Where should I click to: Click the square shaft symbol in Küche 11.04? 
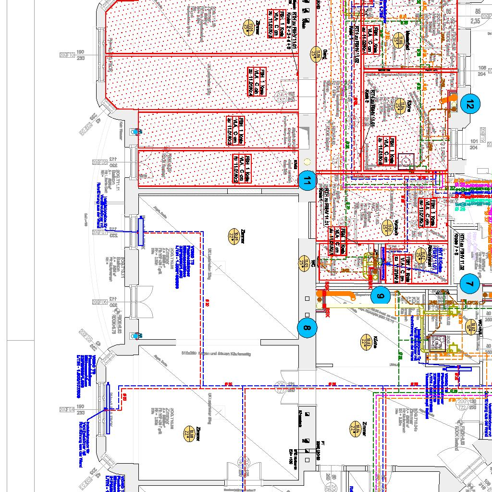tap(406, 161)
